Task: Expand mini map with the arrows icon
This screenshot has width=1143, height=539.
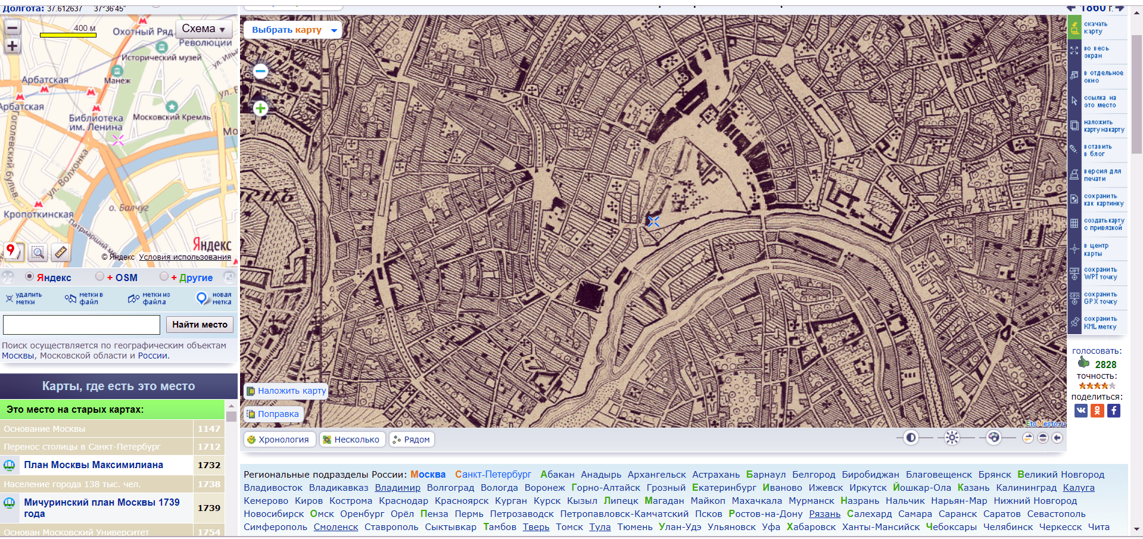Action: coord(8,277)
